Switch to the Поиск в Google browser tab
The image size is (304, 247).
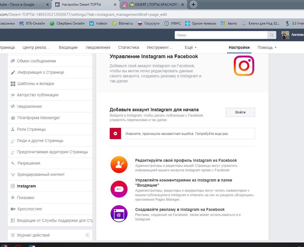(x=23, y=5)
